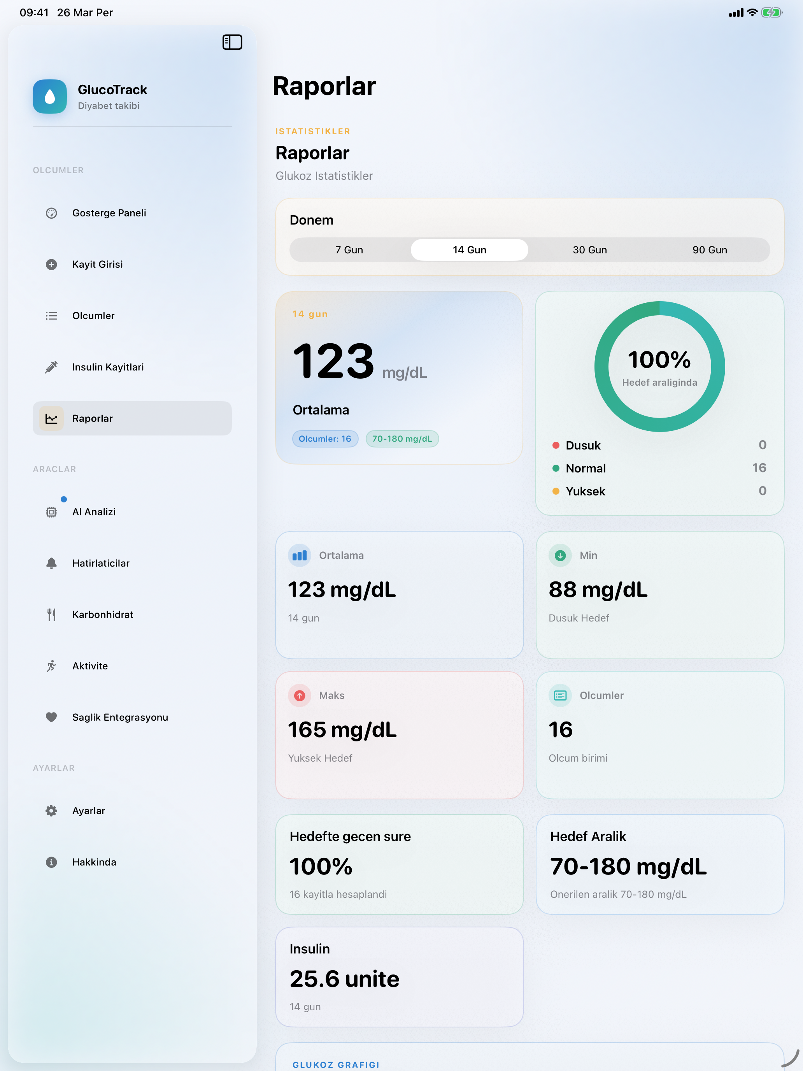803x1071 pixels.
Task: Tap the 70-180 mg/dL green badge
Action: click(402, 439)
